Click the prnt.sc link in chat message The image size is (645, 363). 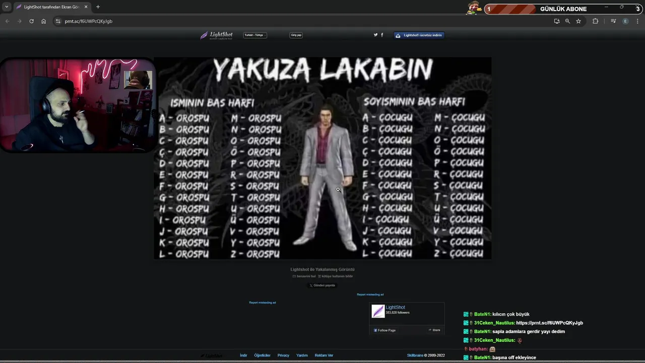[x=549, y=323]
